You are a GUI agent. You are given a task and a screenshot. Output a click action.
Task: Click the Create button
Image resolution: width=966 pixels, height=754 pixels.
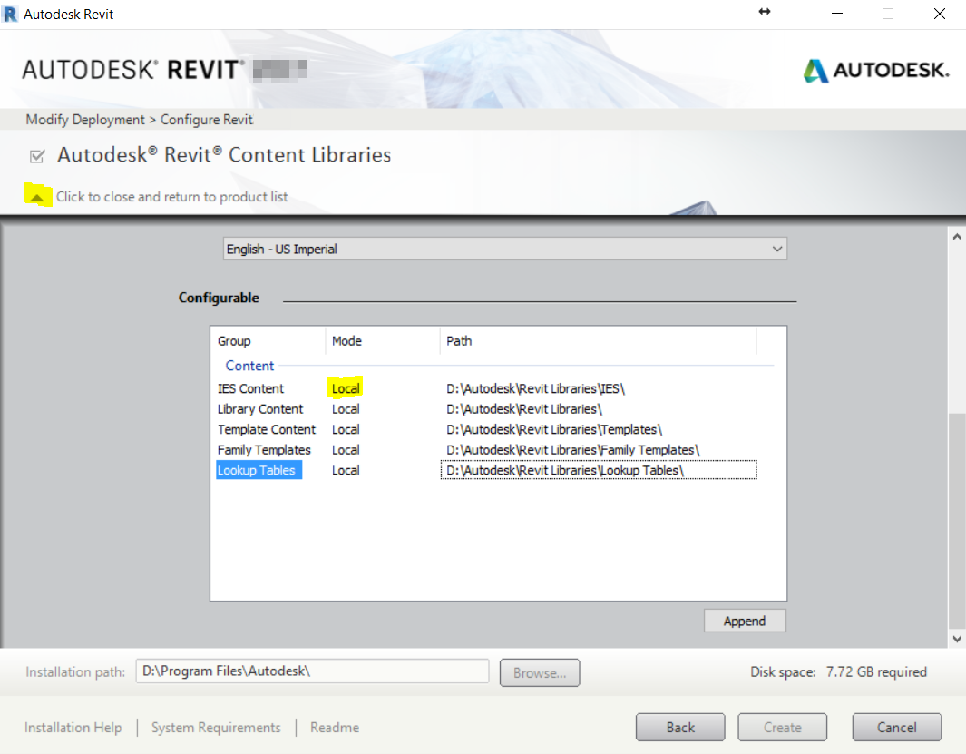783,728
